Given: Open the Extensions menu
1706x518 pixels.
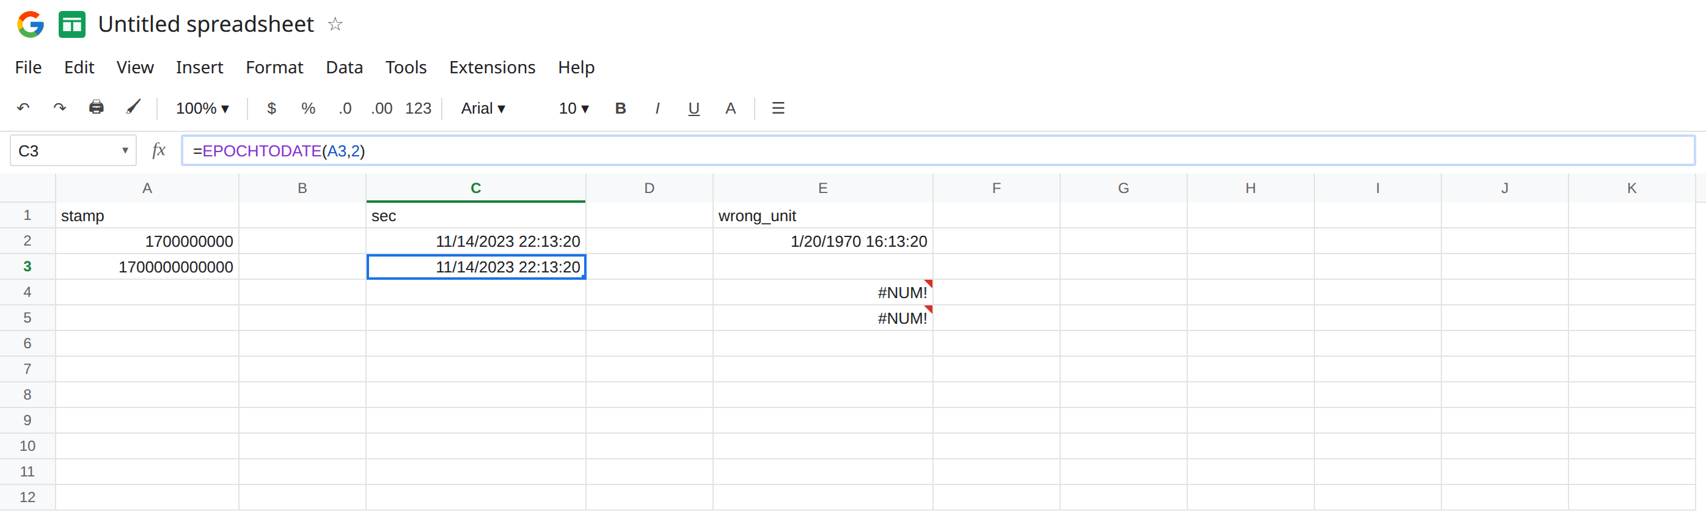Looking at the screenshot, I should (492, 68).
